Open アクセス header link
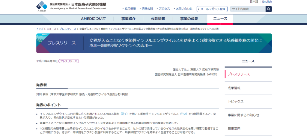Image resolution: width=307 pixels, height=136 pixels. [164, 9]
